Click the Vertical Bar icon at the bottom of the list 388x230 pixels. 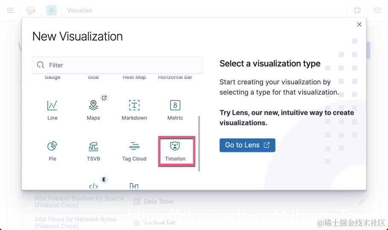point(134,186)
